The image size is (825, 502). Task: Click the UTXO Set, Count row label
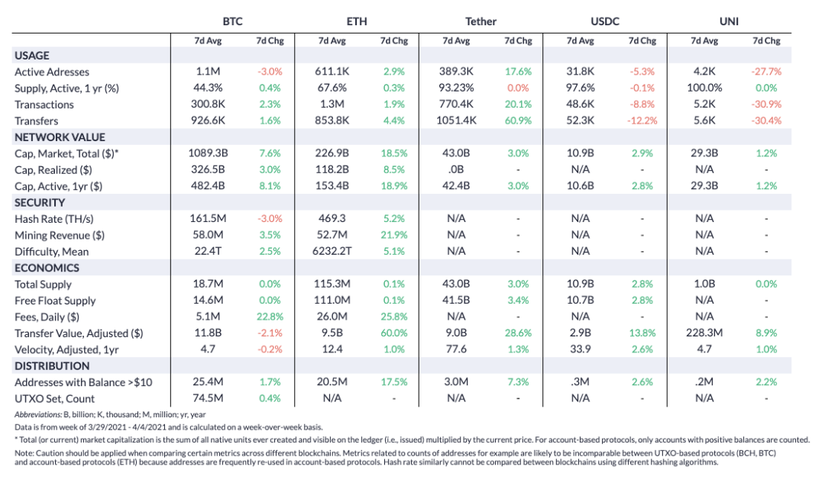tap(56, 398)
